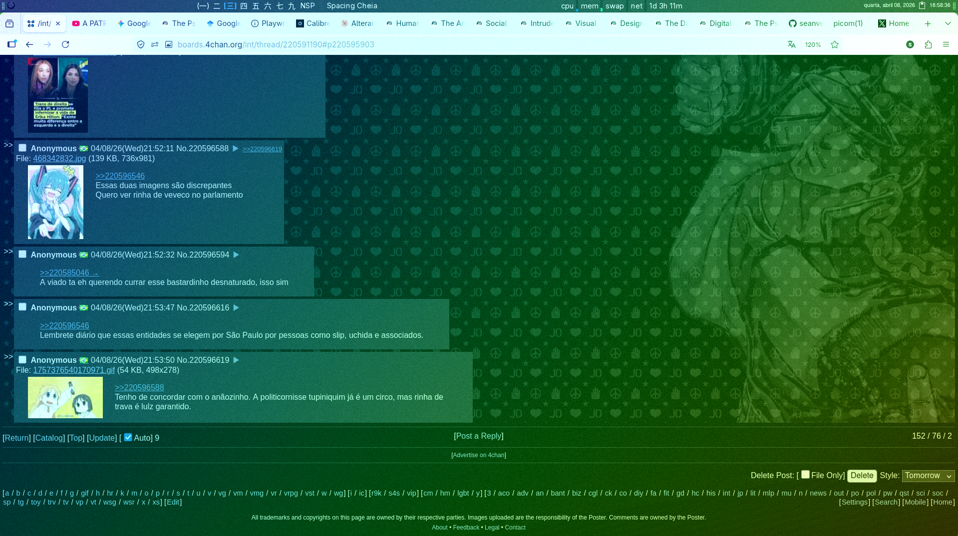958x536 pixels.
Task: Click the date 'quarta, abril 08, 2026'
Action: pos(890,5)
